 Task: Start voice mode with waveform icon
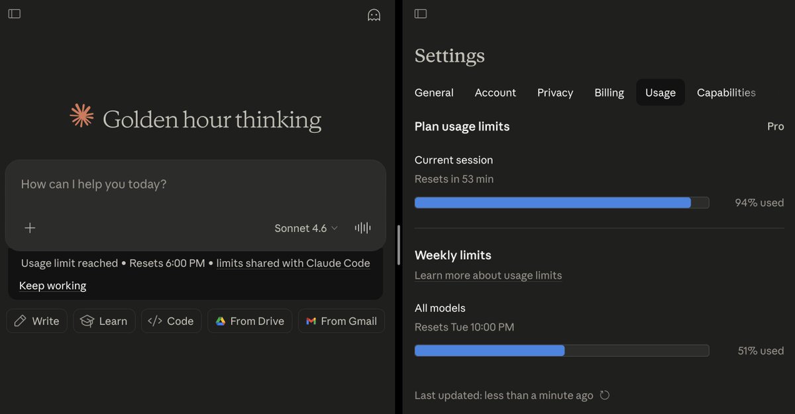tap(362, 228)
